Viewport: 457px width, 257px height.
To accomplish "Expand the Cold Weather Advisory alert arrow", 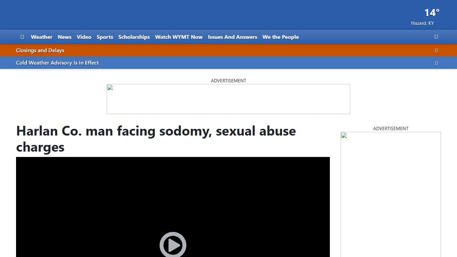I will 436,63.
